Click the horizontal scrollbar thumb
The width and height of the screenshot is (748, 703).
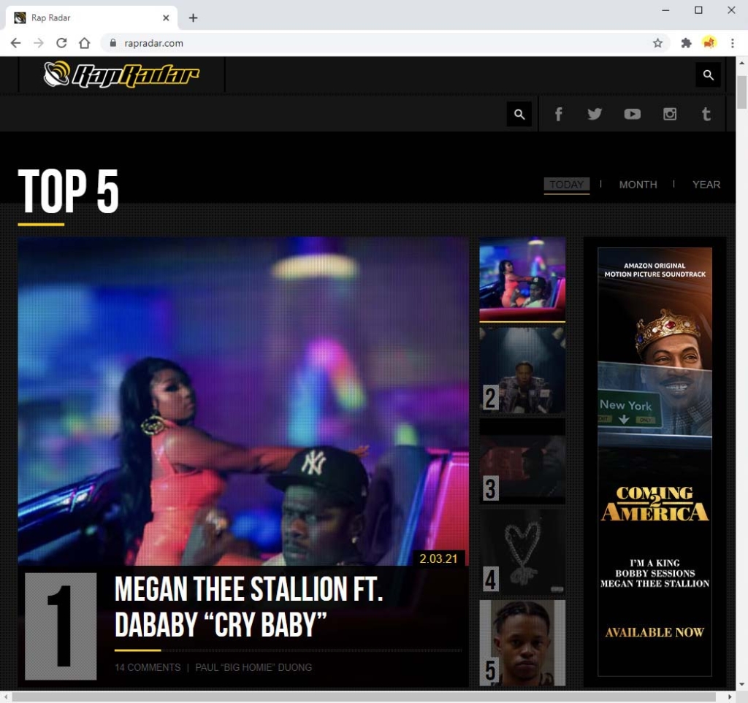pos(364,697)
